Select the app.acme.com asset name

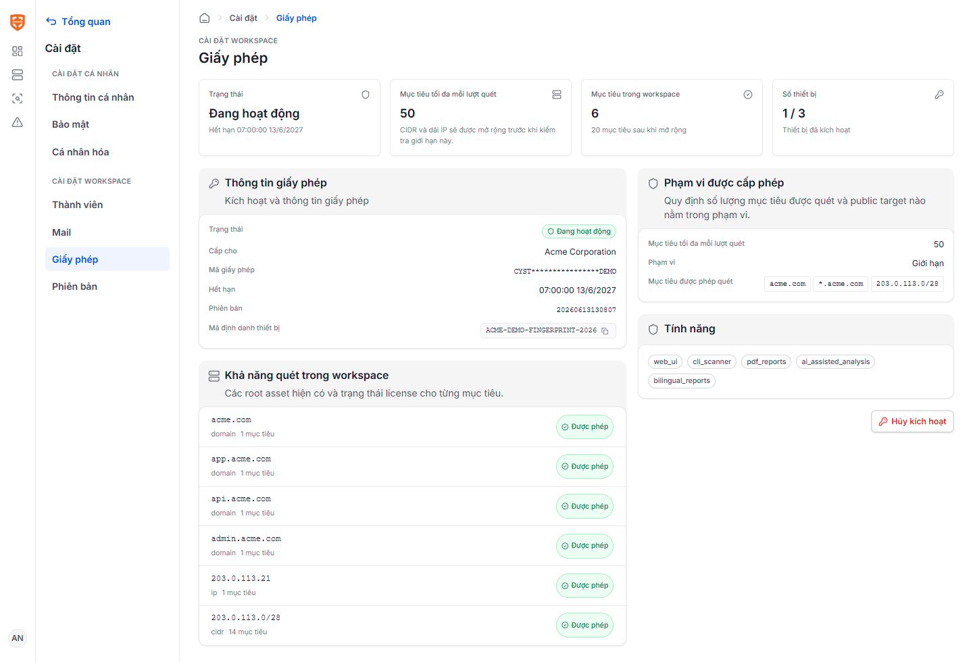[241, 459]
